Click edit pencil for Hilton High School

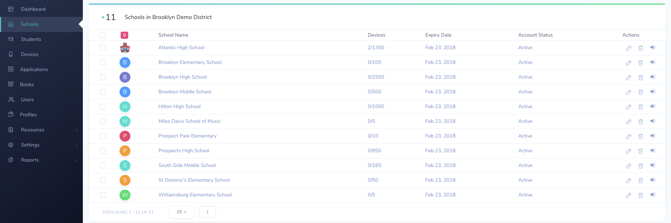coord(628,107)
